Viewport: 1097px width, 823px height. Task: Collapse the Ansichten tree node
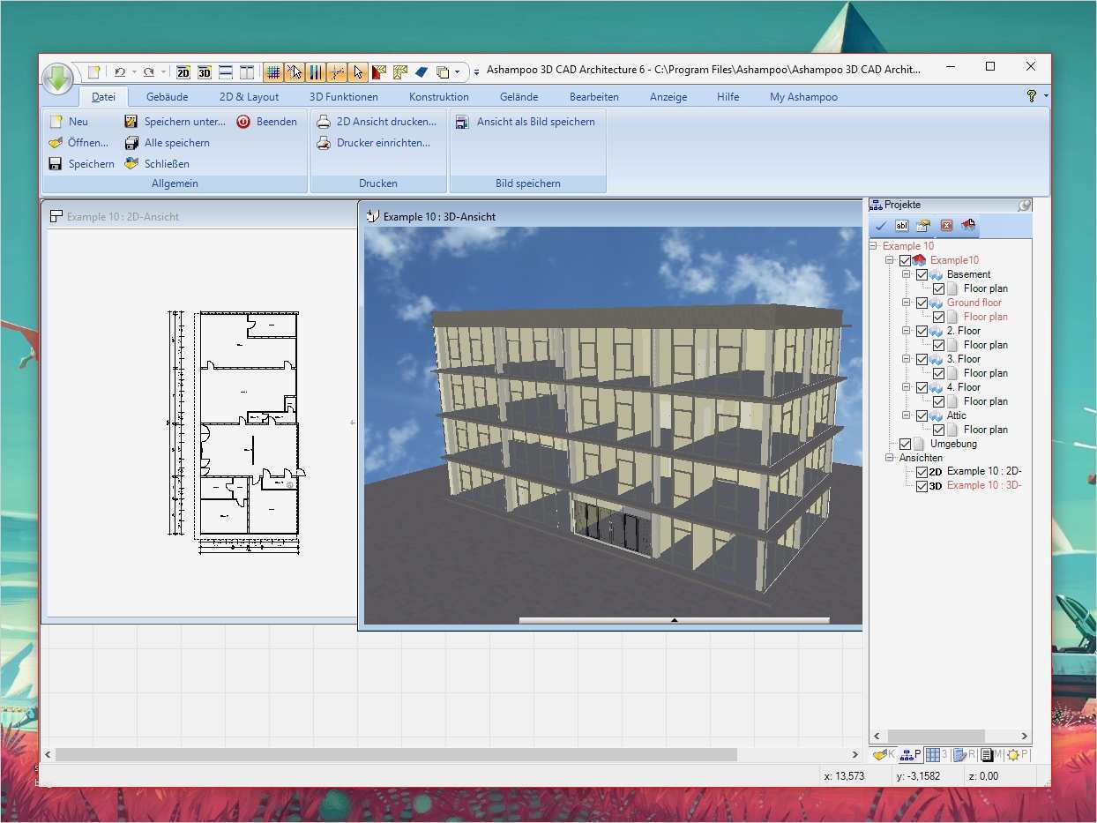(x=890, y=459)
